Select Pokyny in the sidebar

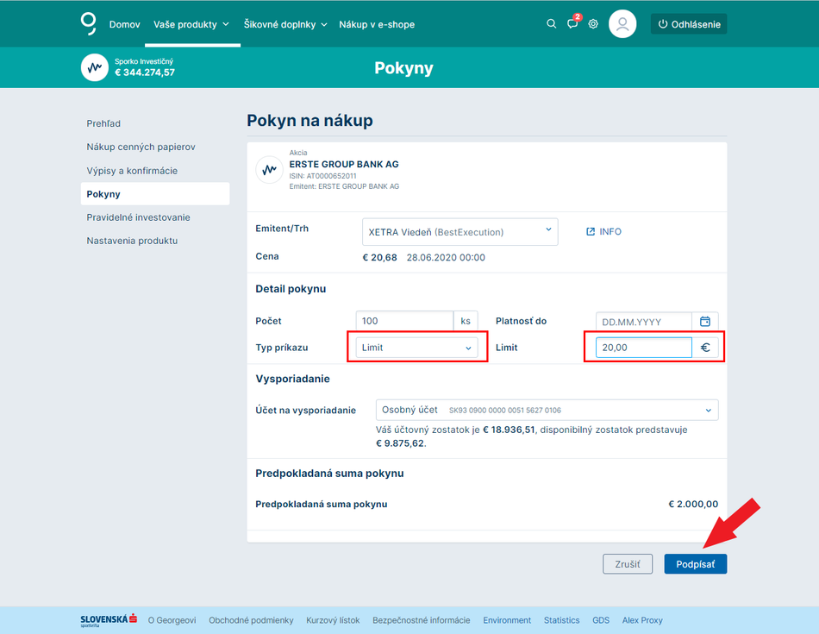(155, 194)
